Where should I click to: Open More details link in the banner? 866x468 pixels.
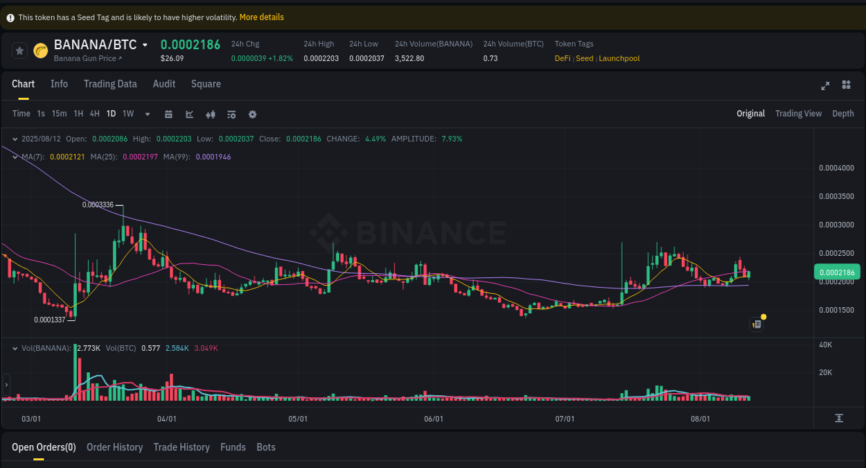[261, 17]
